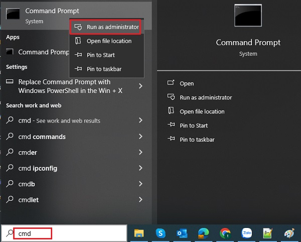301x242 pixels.
Task: Open Skype from the taskbar
Action: (x=161, y=233)
